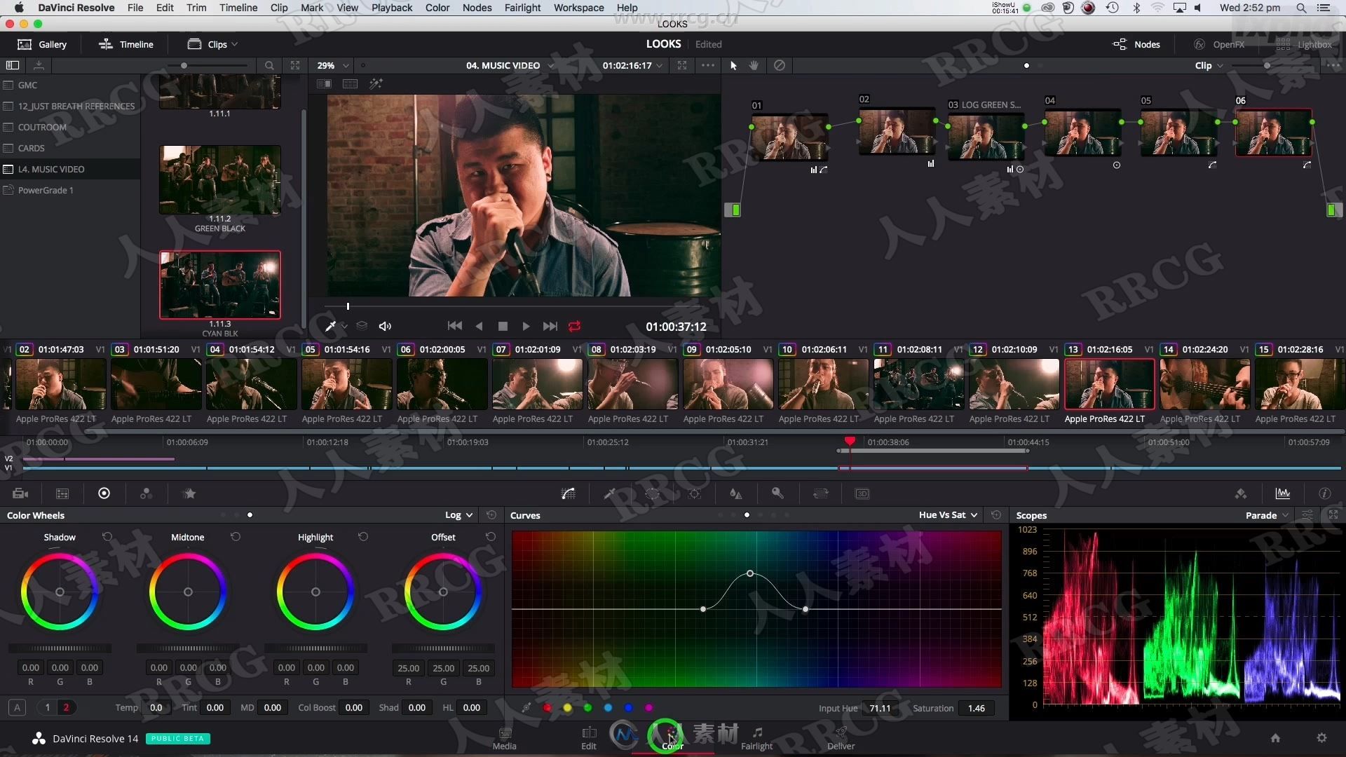Click the Color page icon in bottom bar
This screenshot has height=757, width=1346.
pyautogui.click(x=672, y=735)
